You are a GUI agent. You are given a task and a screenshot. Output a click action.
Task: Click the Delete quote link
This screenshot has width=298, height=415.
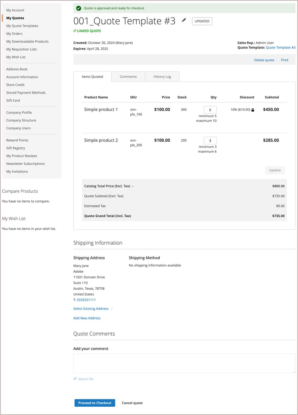264,60
